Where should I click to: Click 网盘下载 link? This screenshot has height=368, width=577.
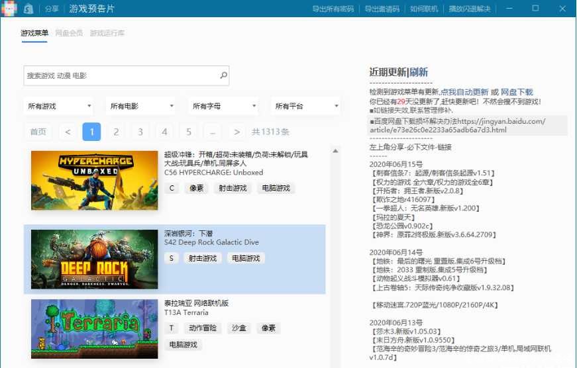point(517,92)
